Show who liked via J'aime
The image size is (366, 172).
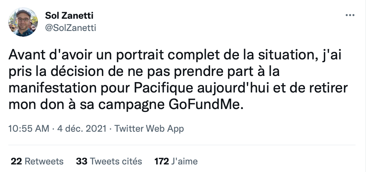click(x=184, y=161)
